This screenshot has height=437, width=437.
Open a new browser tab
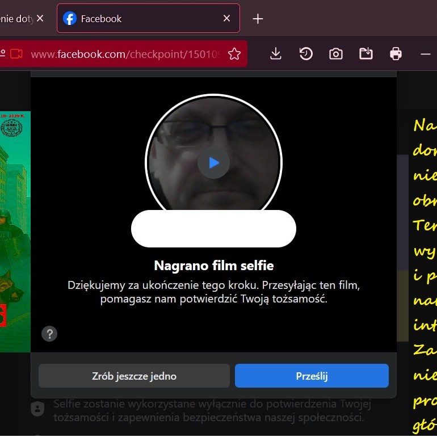(x=258, y=19)
